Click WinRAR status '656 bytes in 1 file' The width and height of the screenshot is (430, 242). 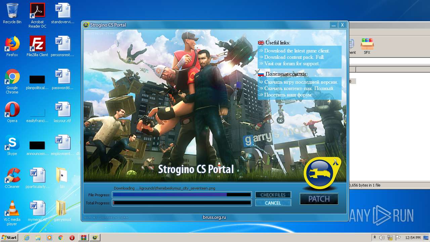(365, 185)
